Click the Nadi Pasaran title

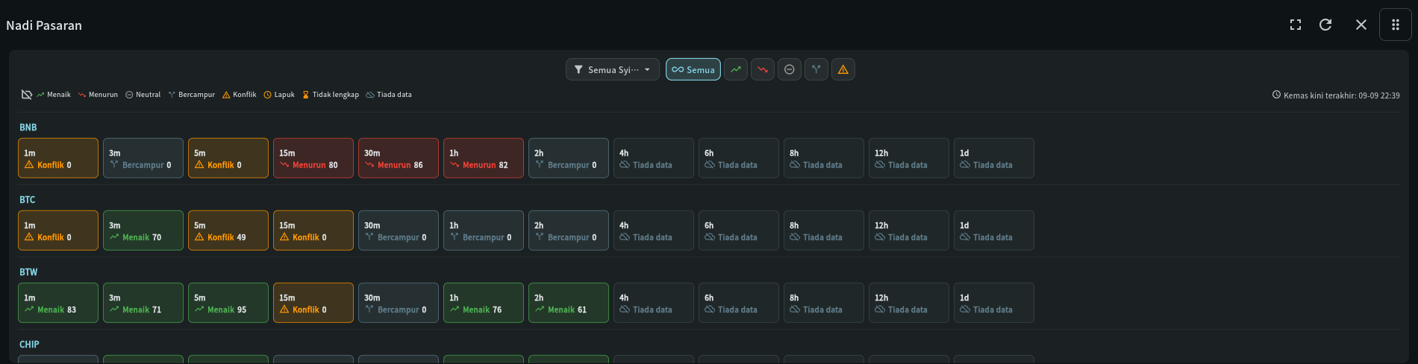coord(44,25)
